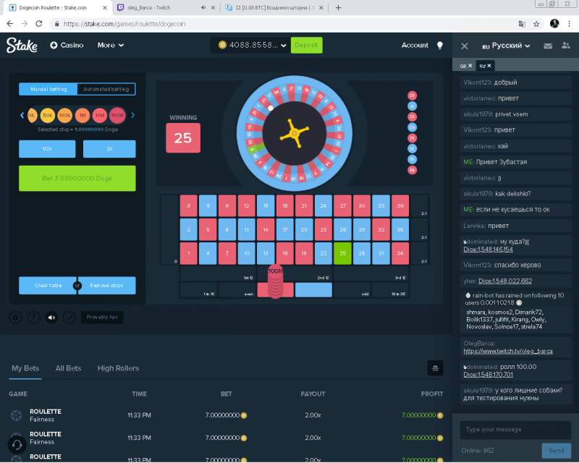Click padlock site info icon
579x463 pixels.
[56, 24]
